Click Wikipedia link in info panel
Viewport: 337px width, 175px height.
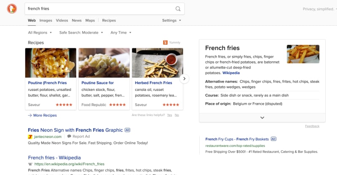coord(231,73)
